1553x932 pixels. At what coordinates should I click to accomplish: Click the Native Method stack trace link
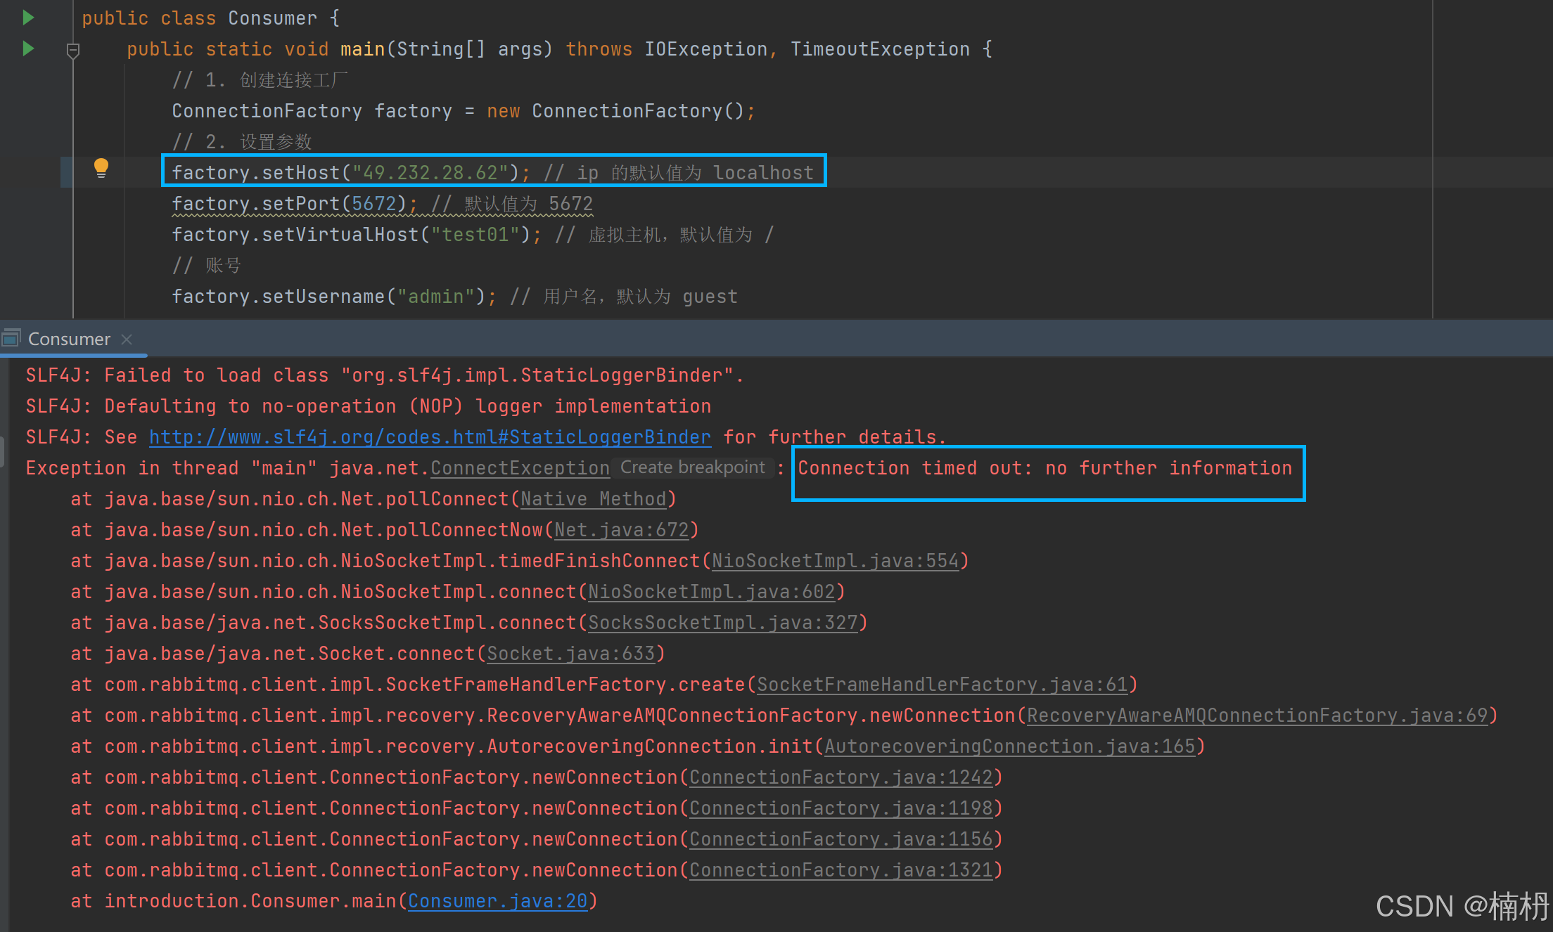[x=593, y=499]
